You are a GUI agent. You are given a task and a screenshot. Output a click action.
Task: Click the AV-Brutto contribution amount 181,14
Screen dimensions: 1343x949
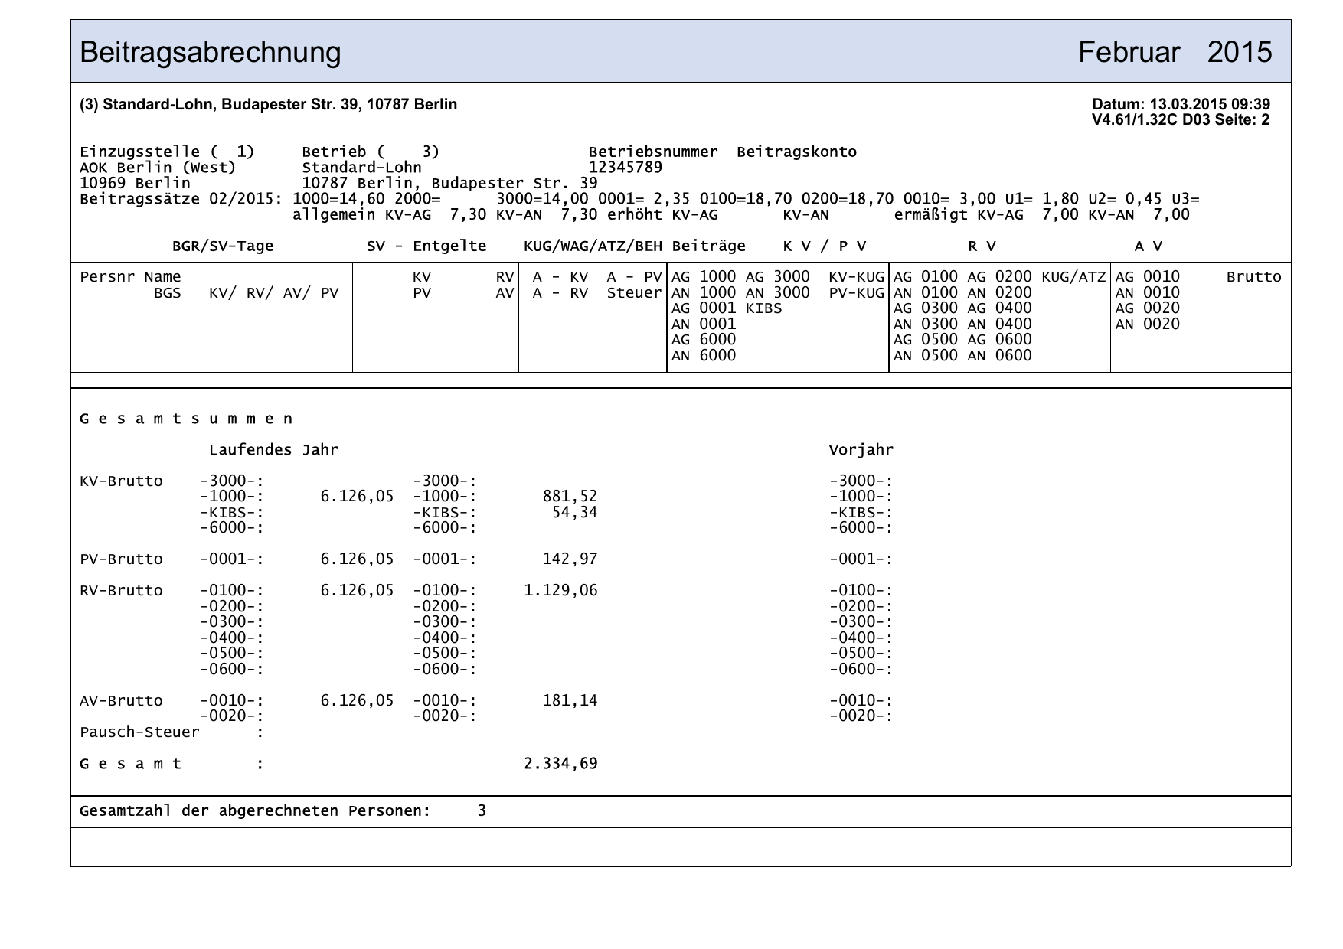tap(570, 700)
